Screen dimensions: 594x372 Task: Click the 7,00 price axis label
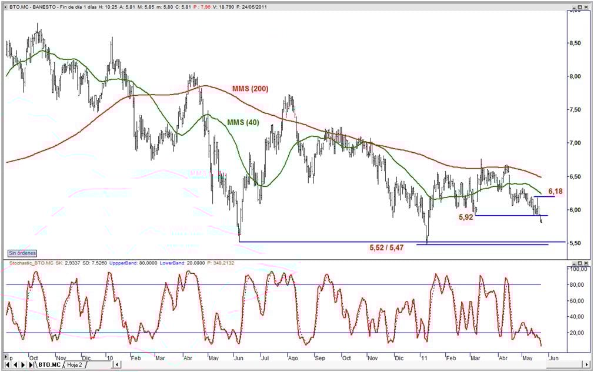pos(575,143)
